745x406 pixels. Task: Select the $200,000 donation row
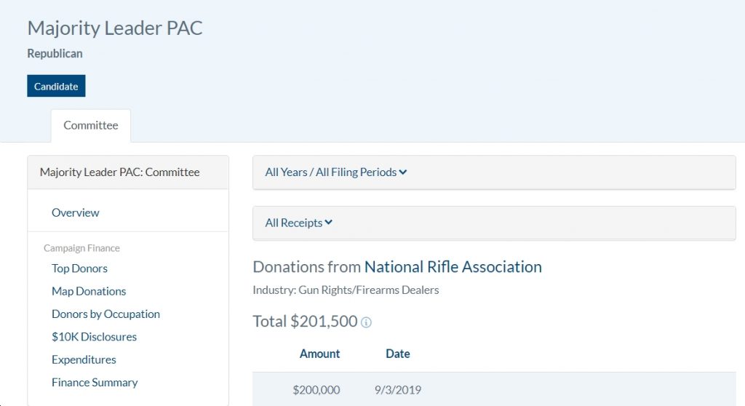coord(494,389)
